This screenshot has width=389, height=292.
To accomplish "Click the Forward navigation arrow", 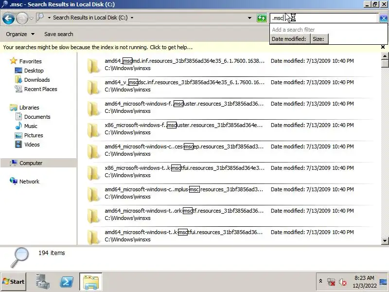I will click(x=22, y=18).
